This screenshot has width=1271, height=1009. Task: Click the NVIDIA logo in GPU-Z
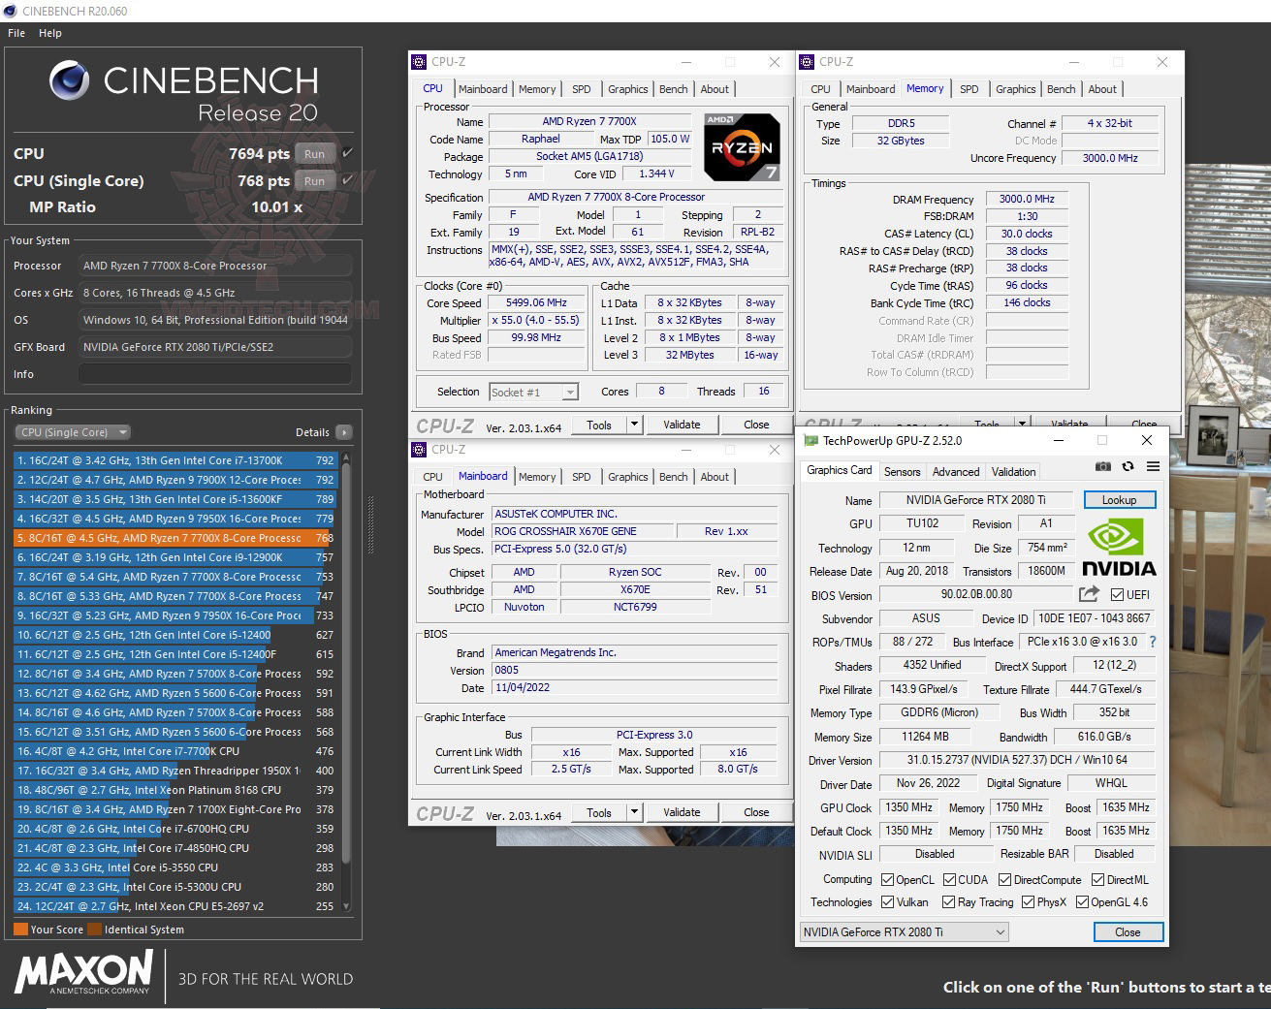[x=1119, y=548]
